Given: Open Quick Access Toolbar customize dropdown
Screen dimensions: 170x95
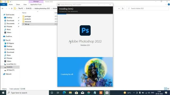Looking at the screenshot, I should (x=10, y=2).
